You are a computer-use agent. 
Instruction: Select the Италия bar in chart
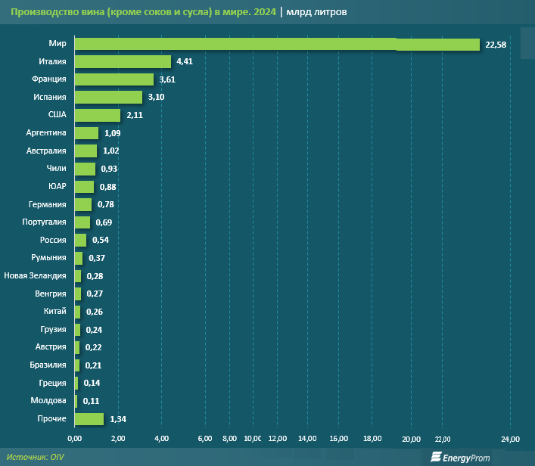122,62
